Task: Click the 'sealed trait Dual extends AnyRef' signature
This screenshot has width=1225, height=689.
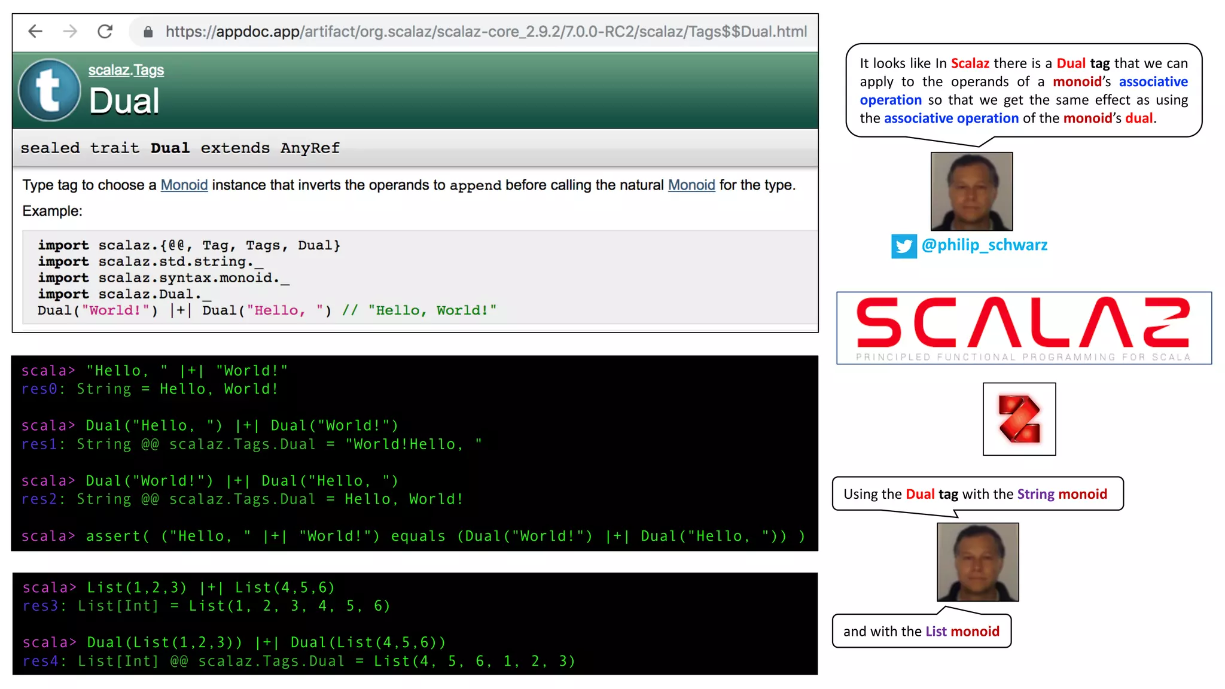Action: [x=180, y=148]
